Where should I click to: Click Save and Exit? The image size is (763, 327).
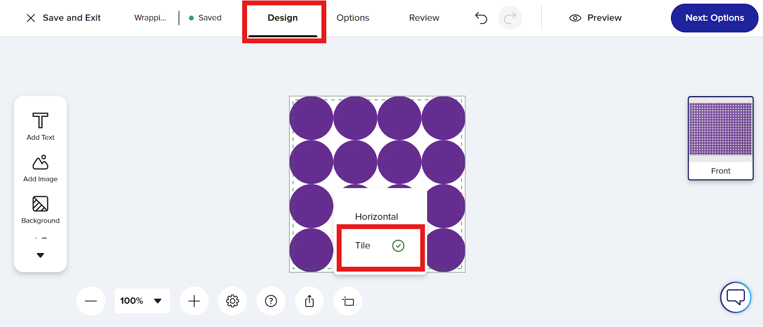[63, 18]
